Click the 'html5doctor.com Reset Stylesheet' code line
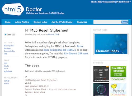This screenshot has height=96, width=132. coord(41,80)
